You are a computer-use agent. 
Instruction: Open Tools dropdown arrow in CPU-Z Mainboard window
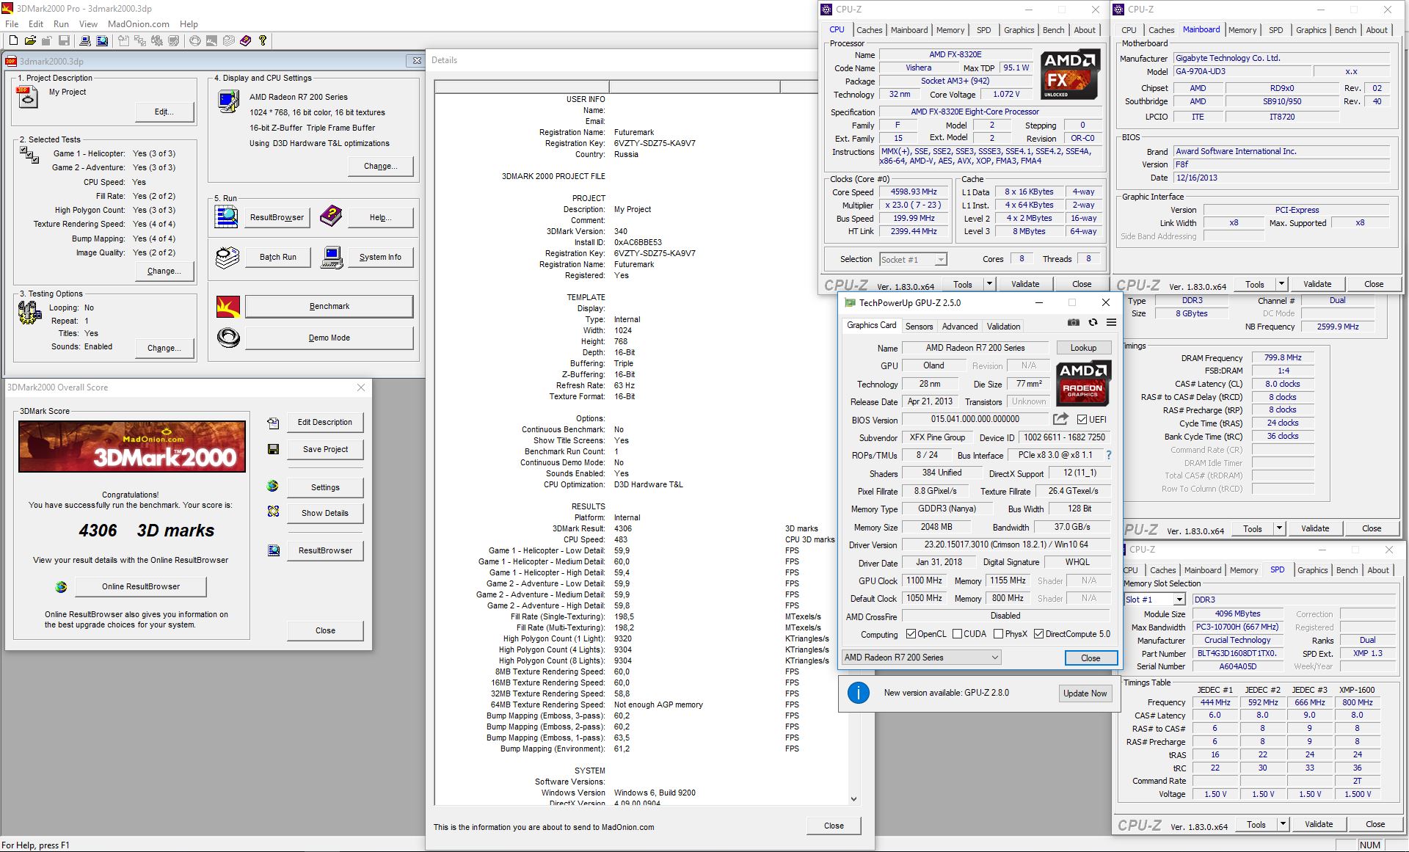[1281, 284]
